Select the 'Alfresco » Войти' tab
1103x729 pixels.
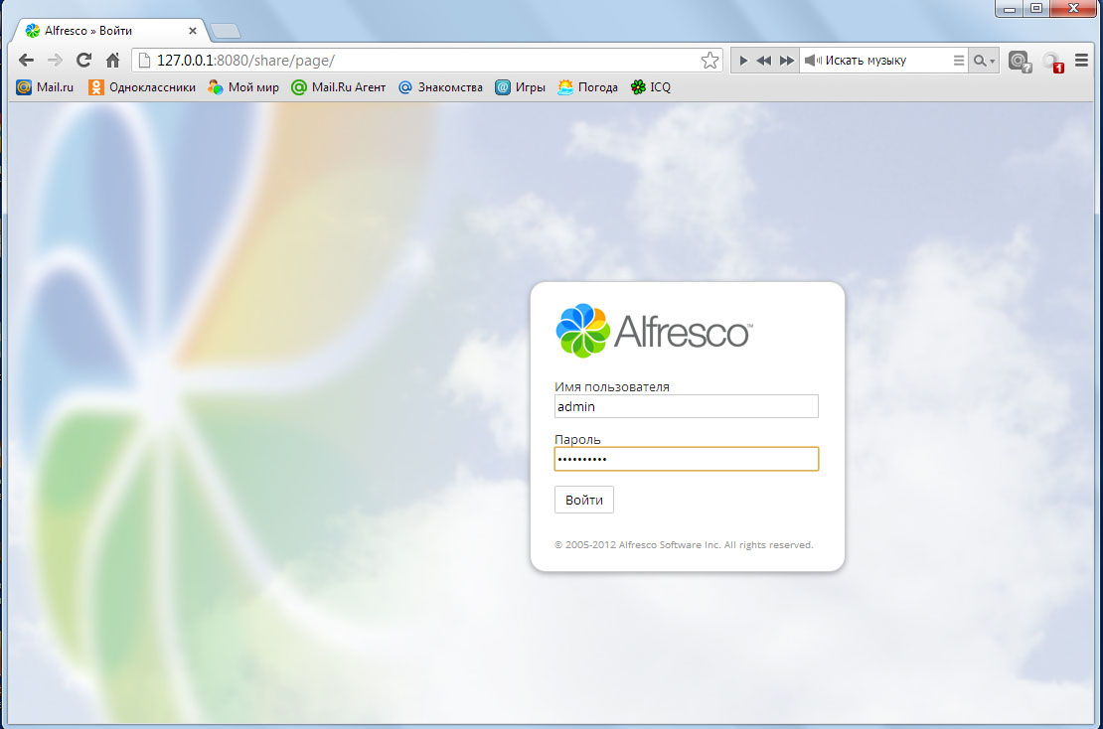click(110, 31)
